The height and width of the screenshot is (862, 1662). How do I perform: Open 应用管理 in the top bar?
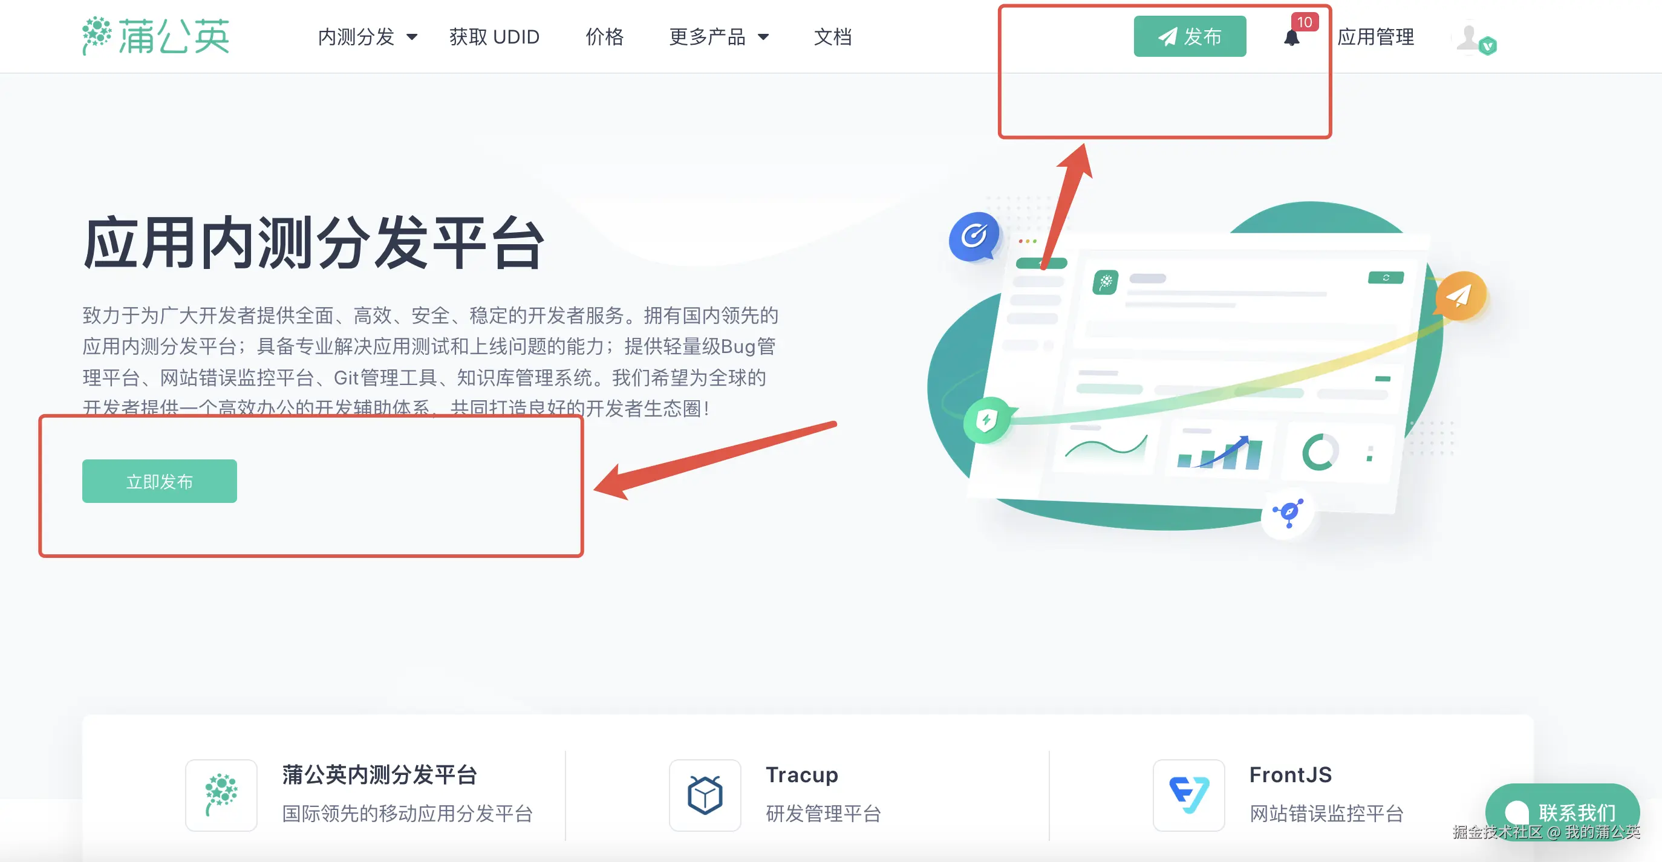click(1375, 37)
